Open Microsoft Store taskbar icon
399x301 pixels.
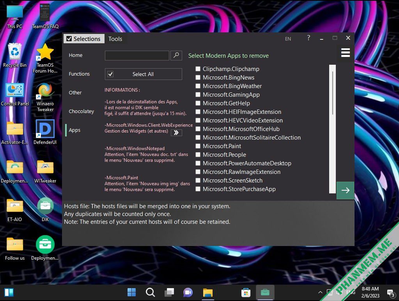(246, 292)
